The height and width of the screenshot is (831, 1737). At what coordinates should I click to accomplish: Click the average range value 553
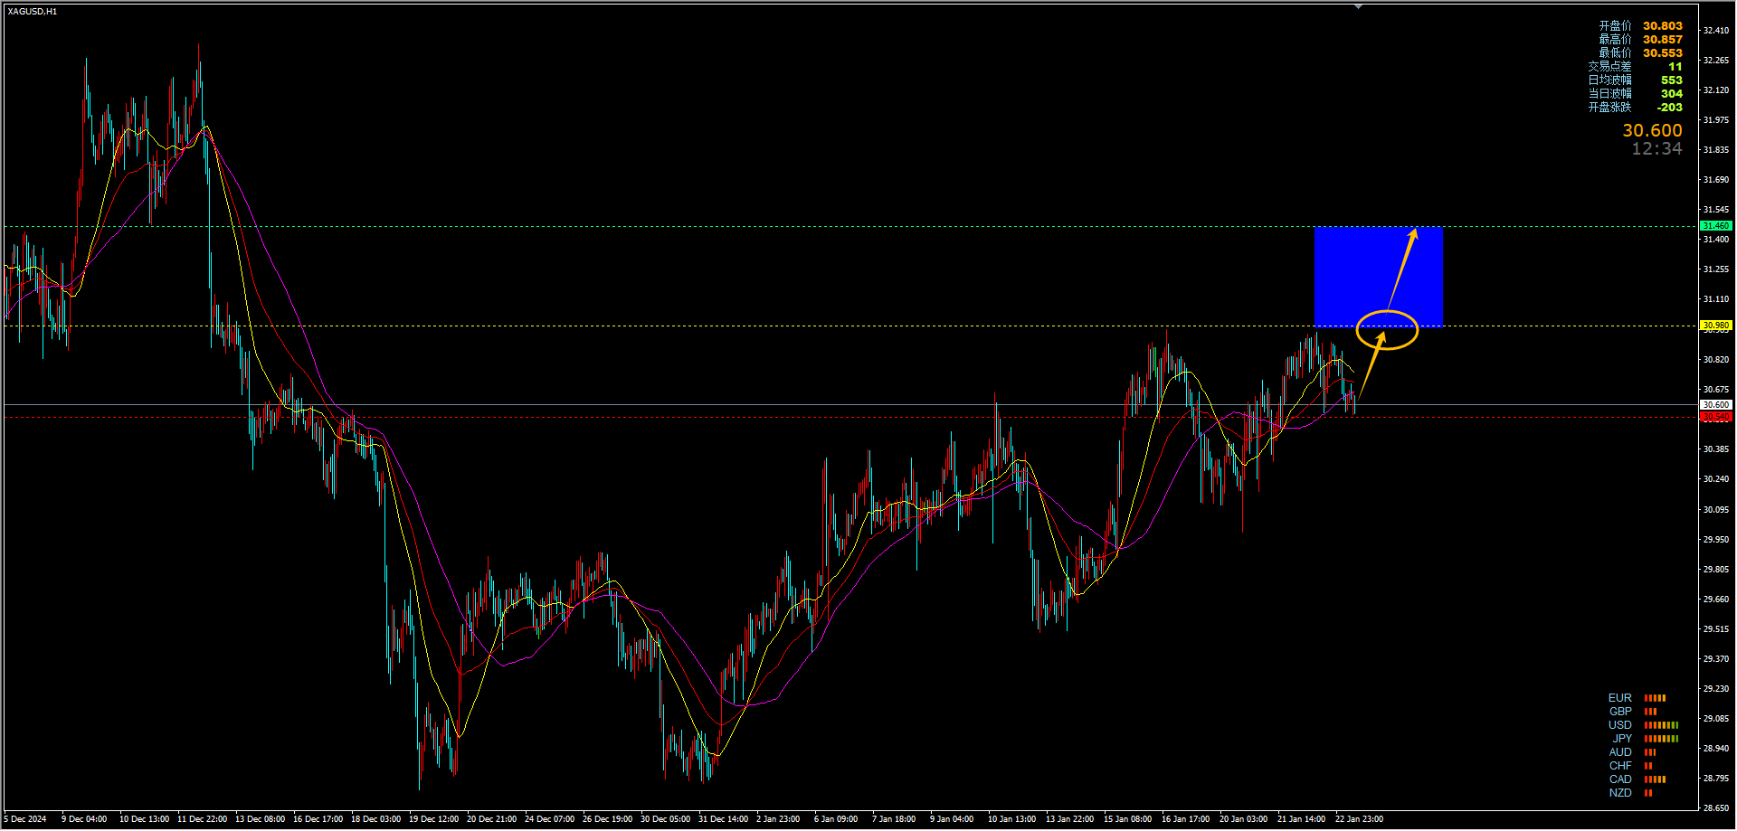point(1672,80)
